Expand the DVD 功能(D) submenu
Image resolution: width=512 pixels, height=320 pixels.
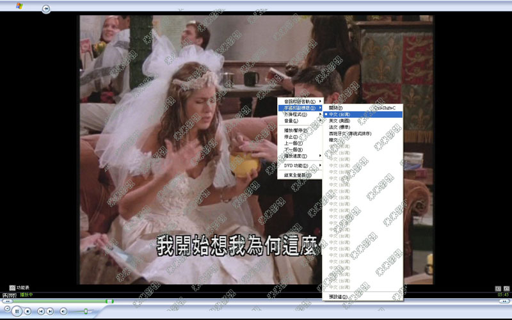tap(300, 166)
